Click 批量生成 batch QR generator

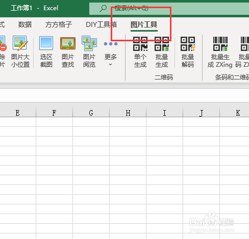[162, 51]
